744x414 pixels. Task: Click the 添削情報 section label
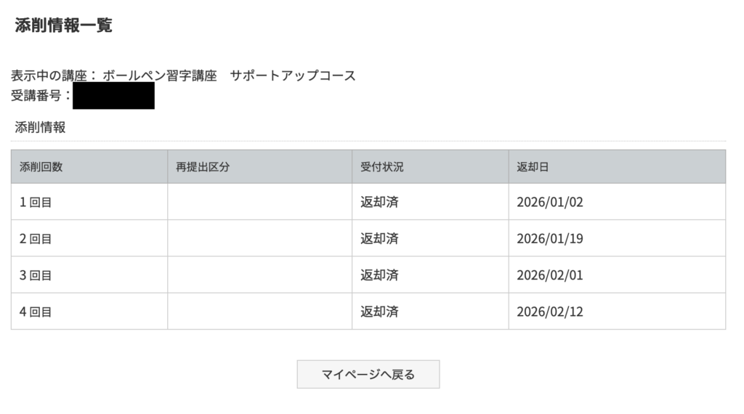tap(40, 128)
